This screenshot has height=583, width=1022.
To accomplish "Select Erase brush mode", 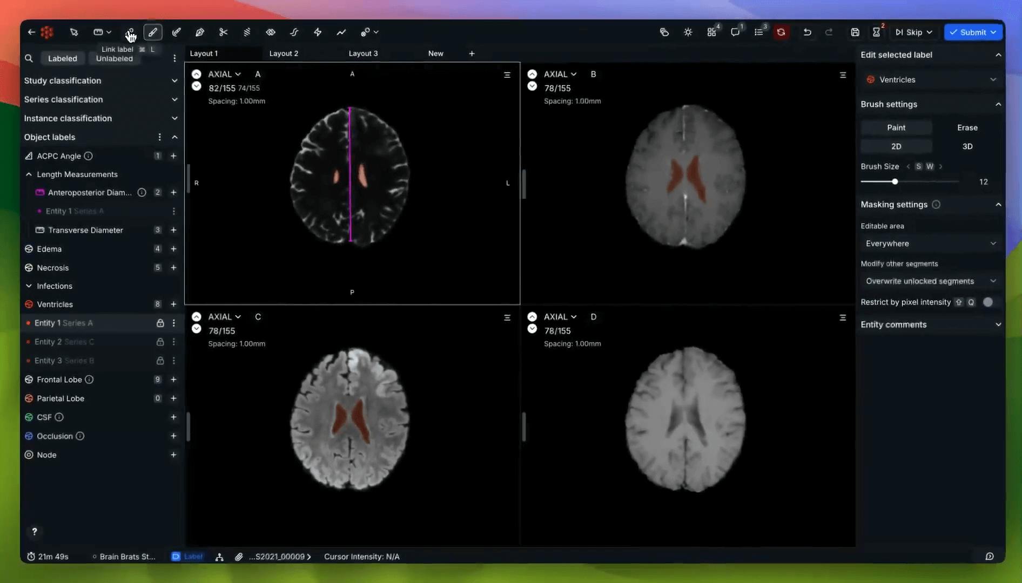I will pyautogui.click(x=967, y=127).
